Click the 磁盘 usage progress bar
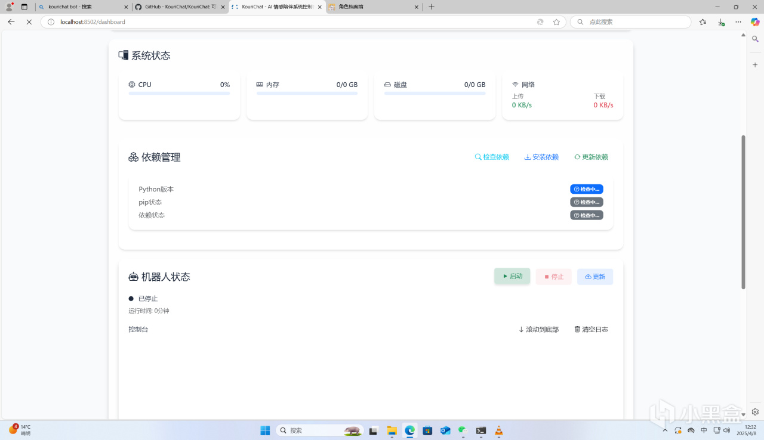Viewport: 764px width, 440px height. point(435,93)
